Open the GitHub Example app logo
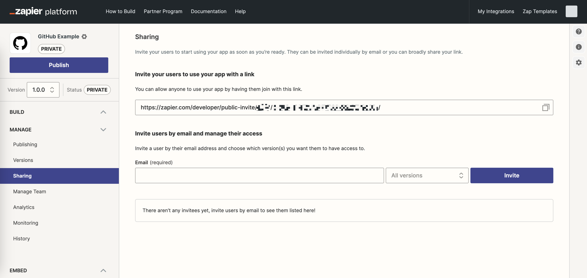This screenshot has height=278, width=587. 20,43
